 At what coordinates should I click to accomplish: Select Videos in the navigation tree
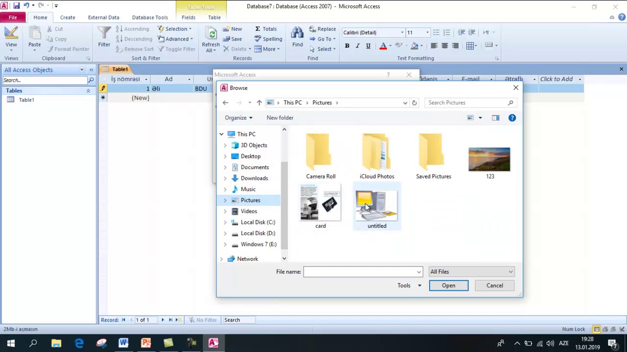point(249,211)
